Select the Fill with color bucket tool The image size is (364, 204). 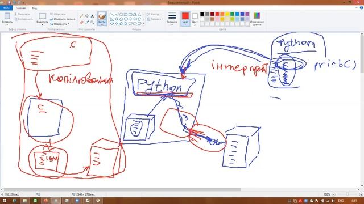pos(87,16)
